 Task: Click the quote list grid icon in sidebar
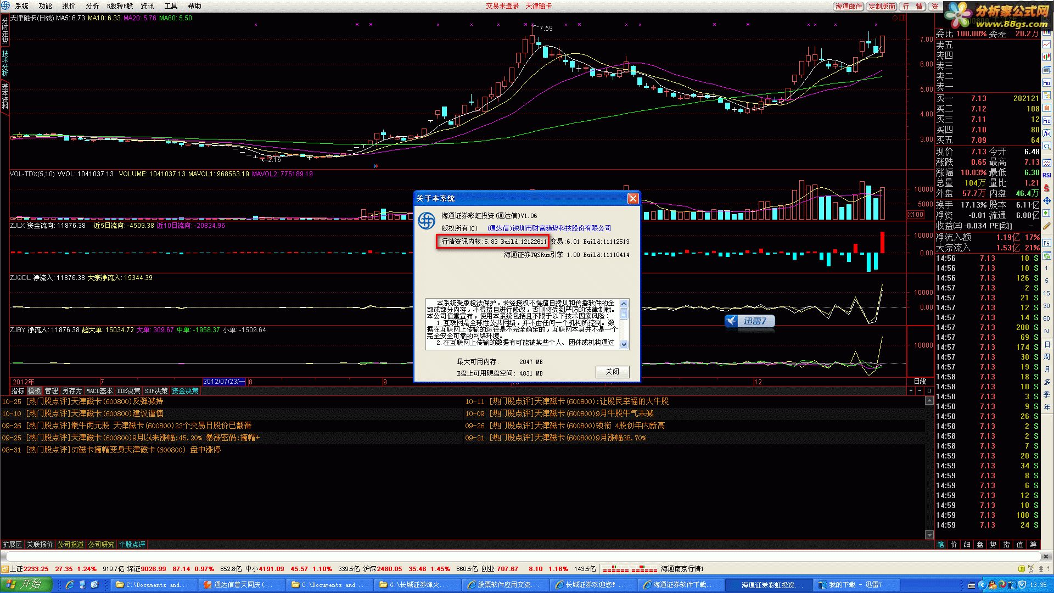click(1047, 32)
